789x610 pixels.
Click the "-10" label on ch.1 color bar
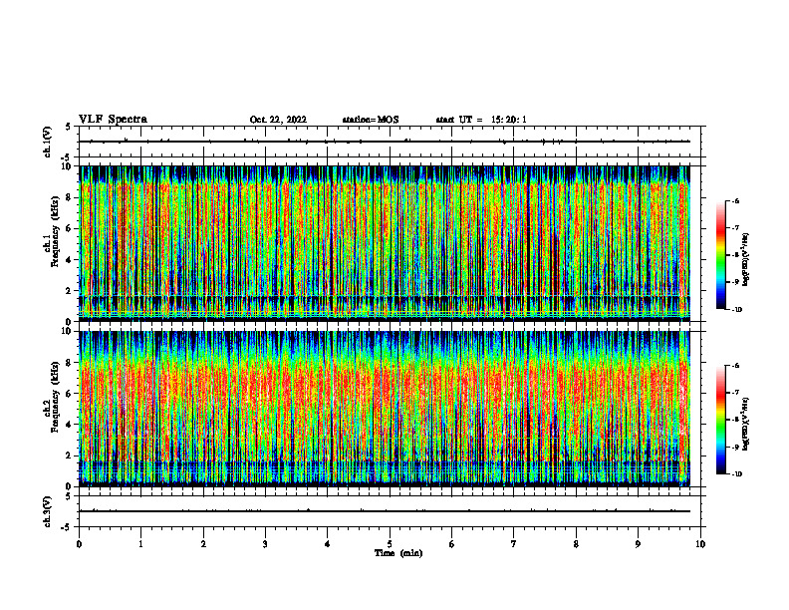[737, 310]
